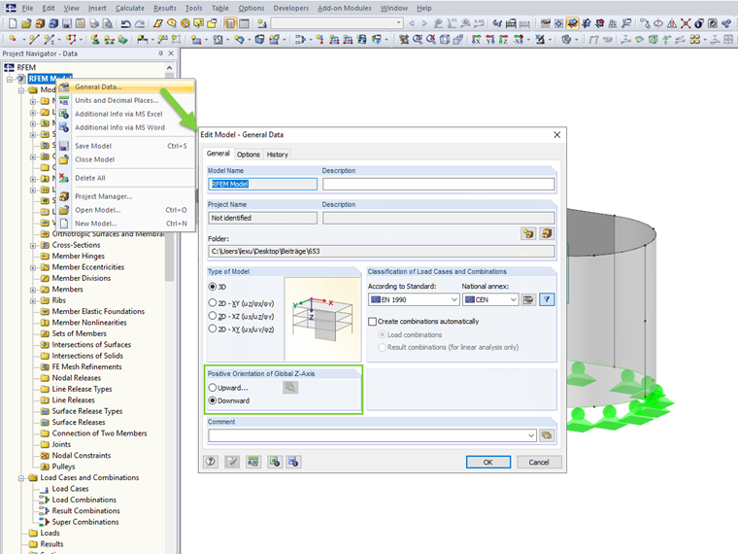Click the Project Manager icon above Folder field
This screenshot has height=554, width=738.
point(547,233)
